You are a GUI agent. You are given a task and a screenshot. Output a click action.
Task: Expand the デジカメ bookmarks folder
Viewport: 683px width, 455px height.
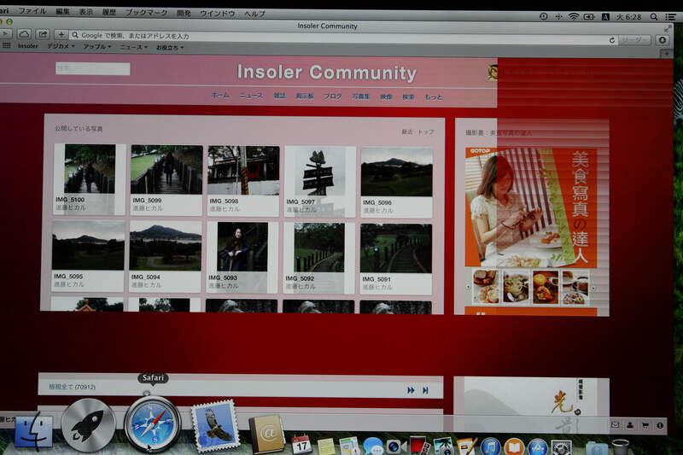(61, 46)
